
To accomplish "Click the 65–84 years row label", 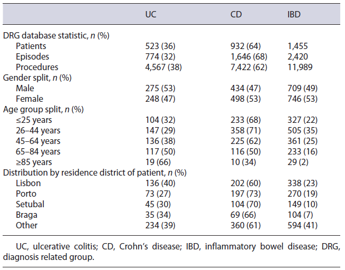I will click(38, 151).
